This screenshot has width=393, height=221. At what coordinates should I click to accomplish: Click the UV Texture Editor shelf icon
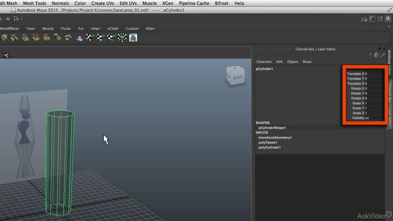(x=133, y=37)
